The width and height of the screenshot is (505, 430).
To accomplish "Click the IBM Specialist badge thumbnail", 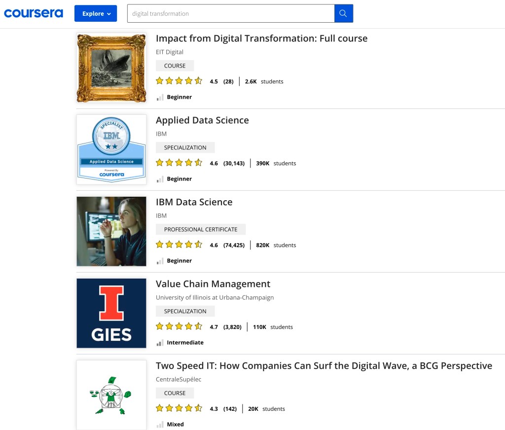I will pos(111,149).
